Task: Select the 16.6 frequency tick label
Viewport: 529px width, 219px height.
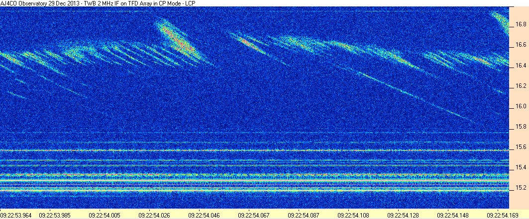Action: [519, 45]
